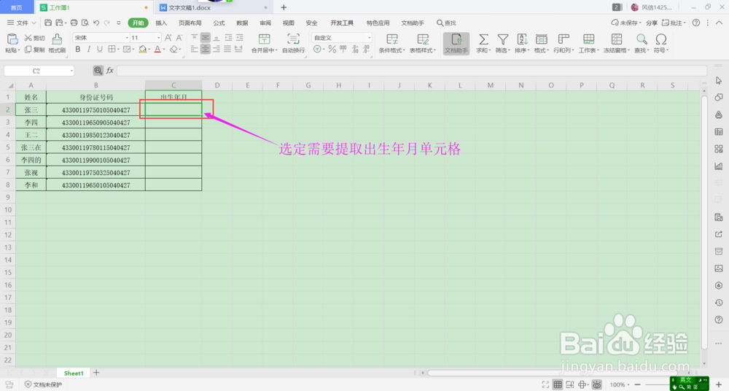Click the Sort (排序) A-Z icon

(x=522, y=39)
